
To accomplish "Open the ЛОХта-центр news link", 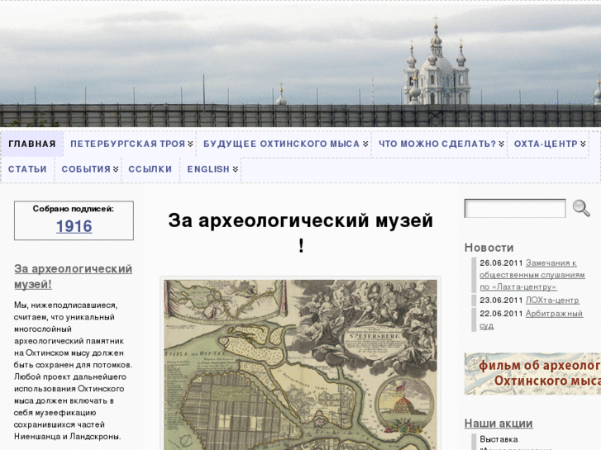I will 551,301.
